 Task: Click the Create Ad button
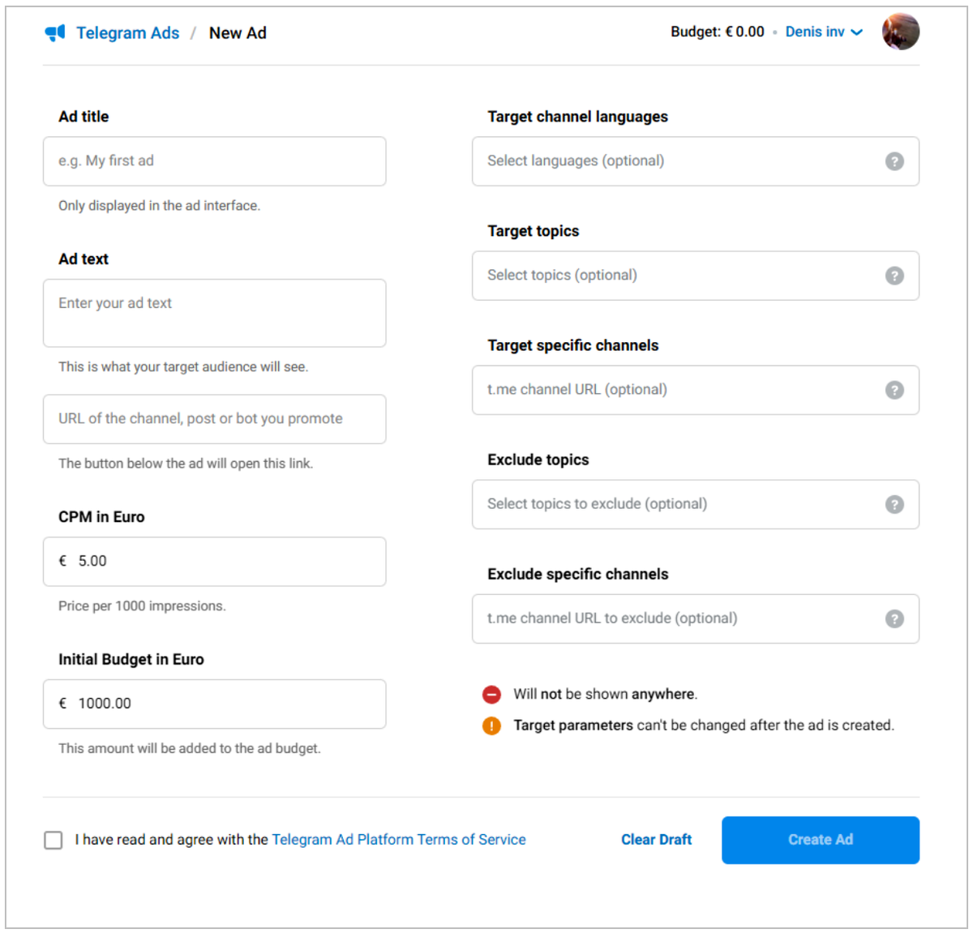(x=821, y=840)
